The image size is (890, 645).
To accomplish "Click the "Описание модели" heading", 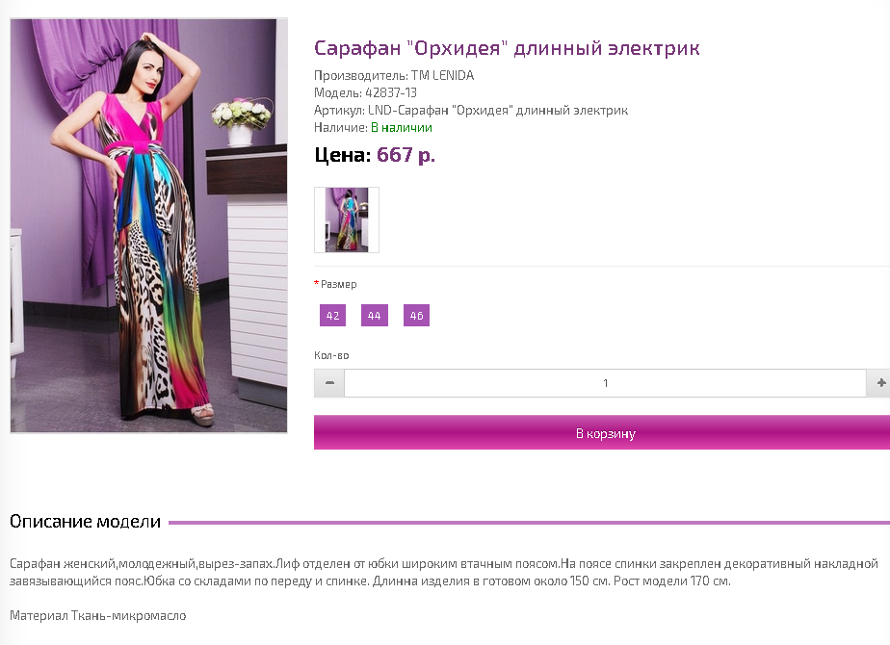I will tap(85, 522).
